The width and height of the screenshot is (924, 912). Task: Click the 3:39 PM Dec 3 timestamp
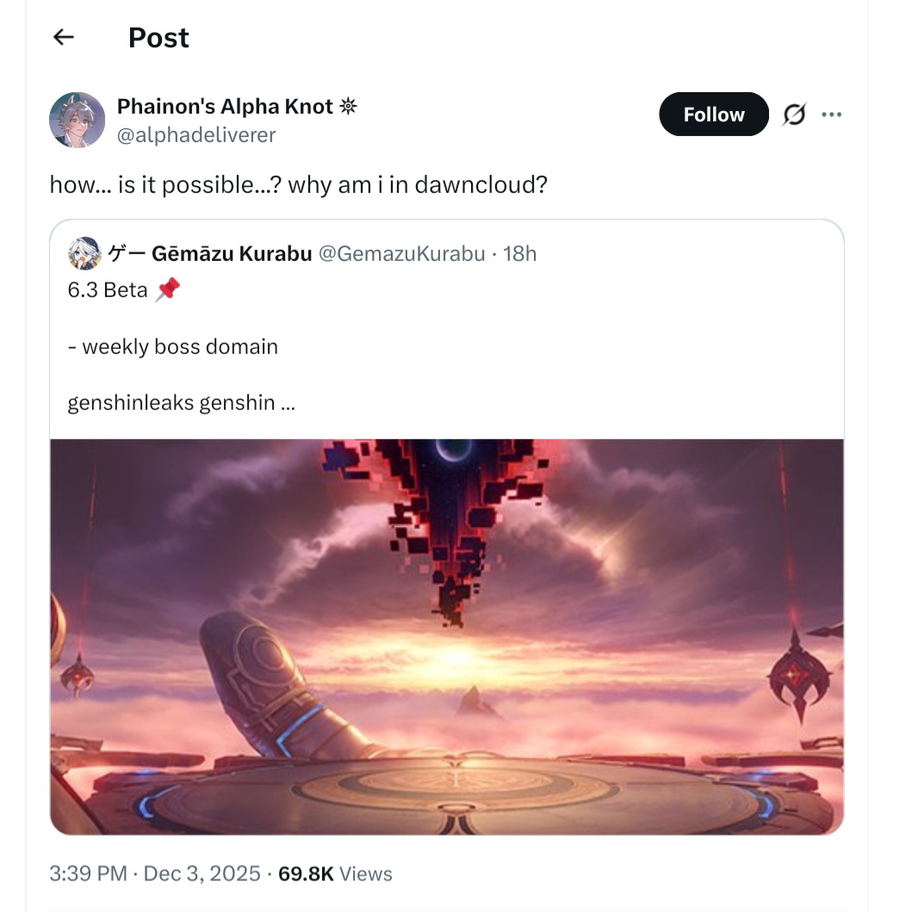pyautogui.click(x=154, y=873)
